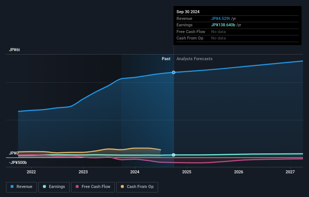Click the JP¥138.640b earnings value in tooltip

point(223,25)
